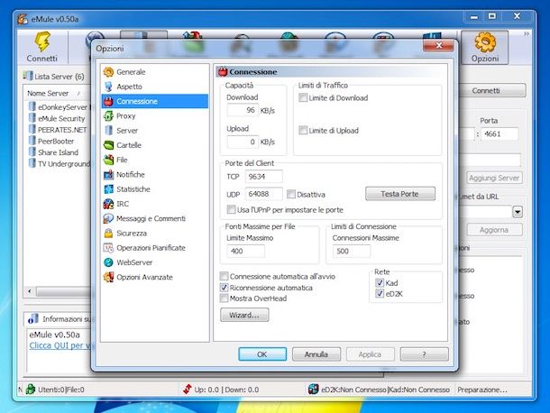Click the Nome Server column header
This screenshot has height=413, width=550.
48,94
